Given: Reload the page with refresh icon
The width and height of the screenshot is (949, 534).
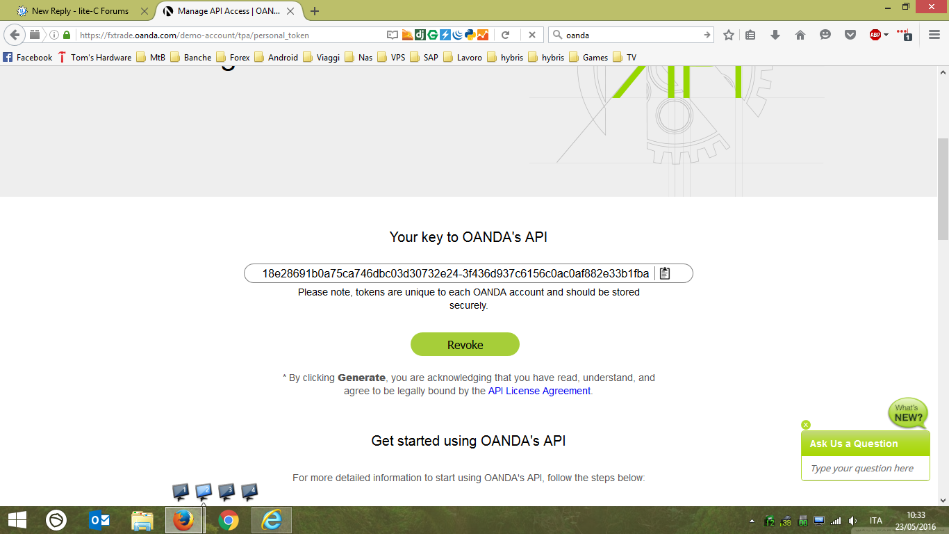Looking at the screenshot, I should point(506,35).
